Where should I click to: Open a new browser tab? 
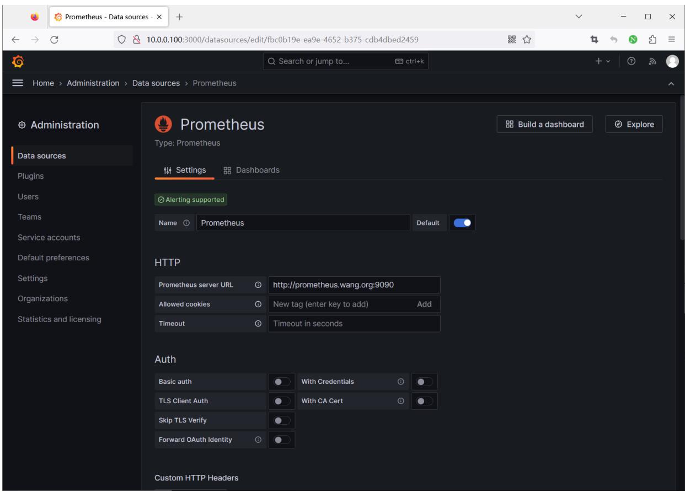tap(180, 17)
